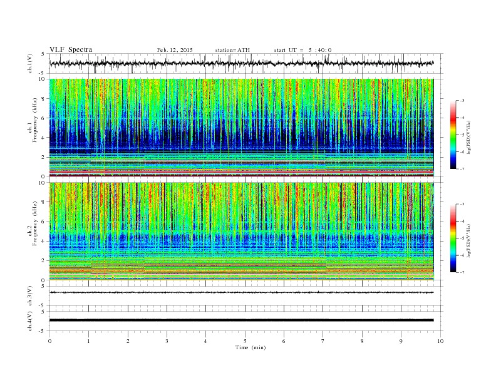Click the "Time (min)" x-axis label
This screenshot has height=383, width=496.
click(x=251, y=347)
